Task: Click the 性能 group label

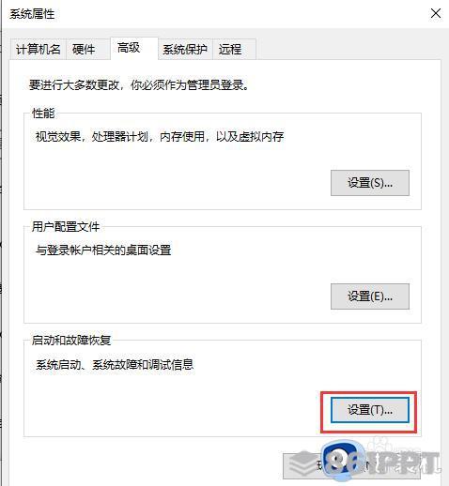Action: click(x=43, y=113)
